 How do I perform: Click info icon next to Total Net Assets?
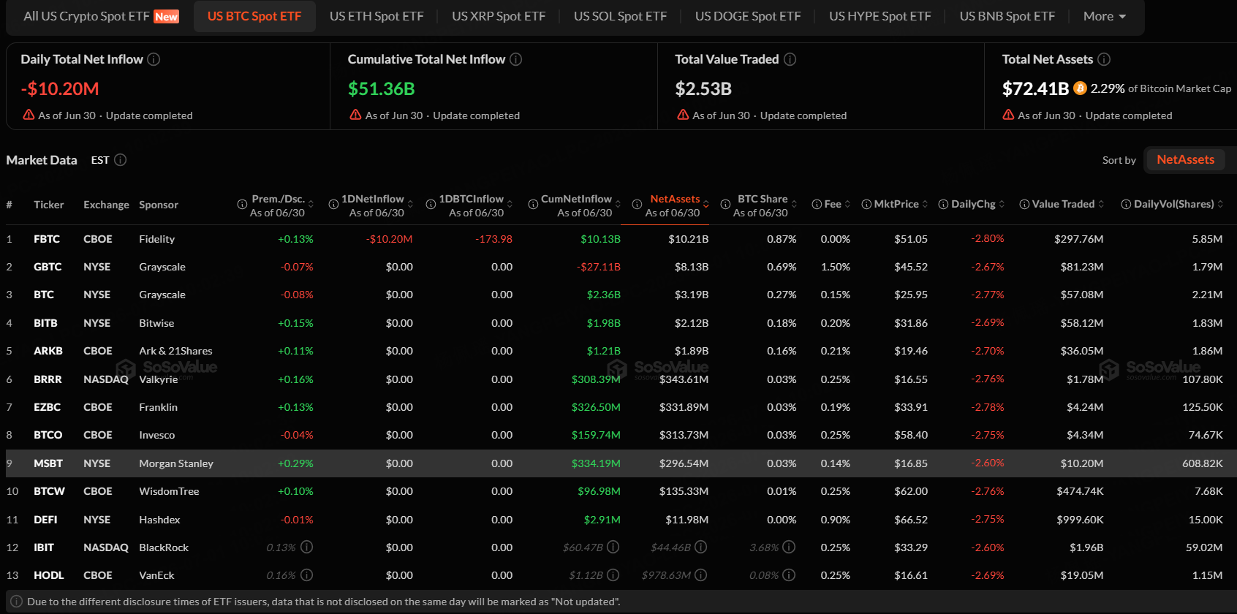[x=1104, y=59]
